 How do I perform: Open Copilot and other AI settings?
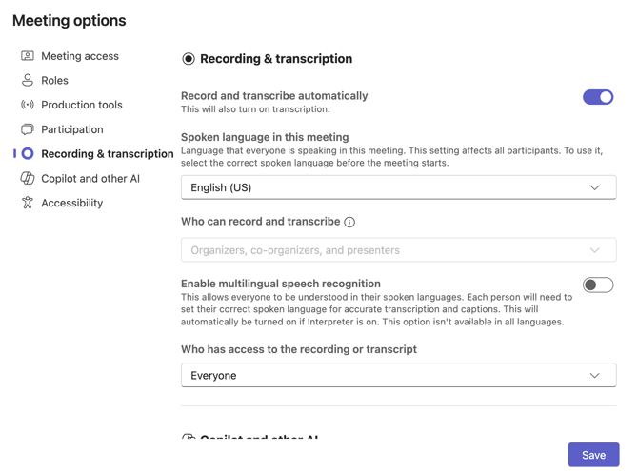[x=90, y=178]
